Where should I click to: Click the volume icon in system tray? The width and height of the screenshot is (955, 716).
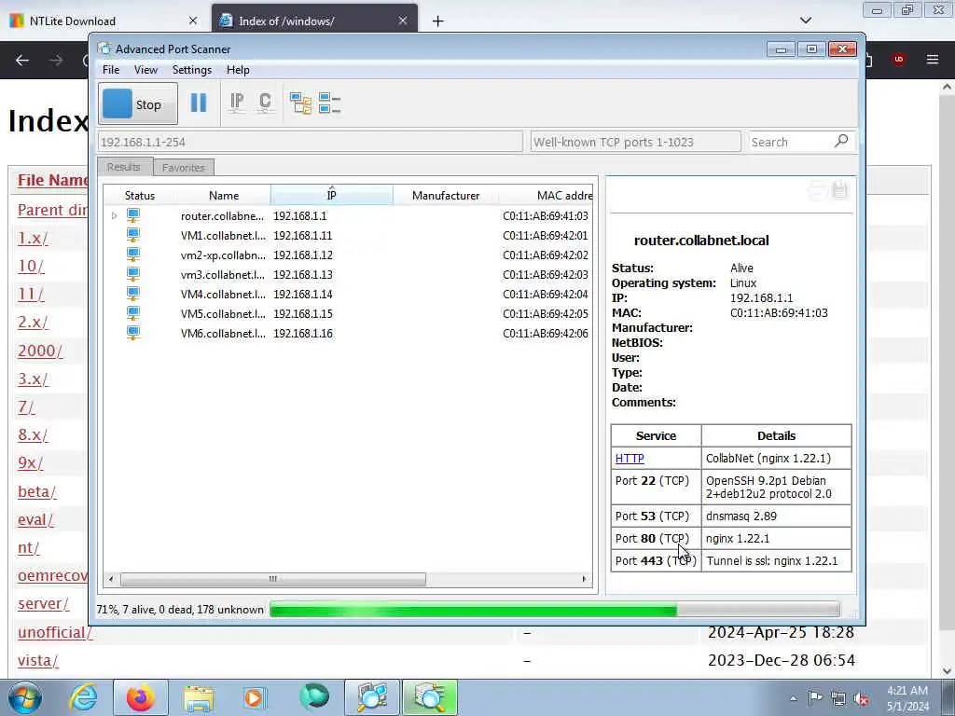[x=861, y=698]
